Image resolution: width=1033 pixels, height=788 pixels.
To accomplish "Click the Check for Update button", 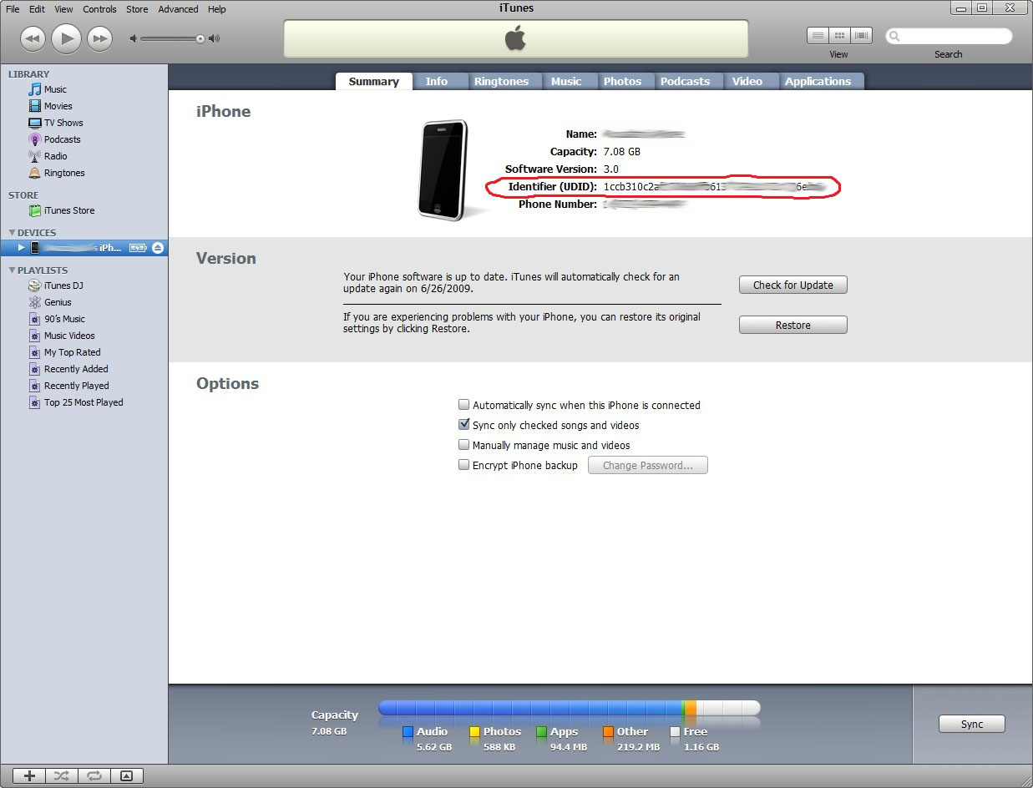I will (792, 285).
